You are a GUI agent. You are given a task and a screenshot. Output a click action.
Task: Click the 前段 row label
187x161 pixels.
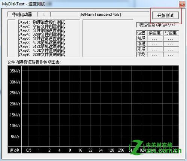[141, 38]
